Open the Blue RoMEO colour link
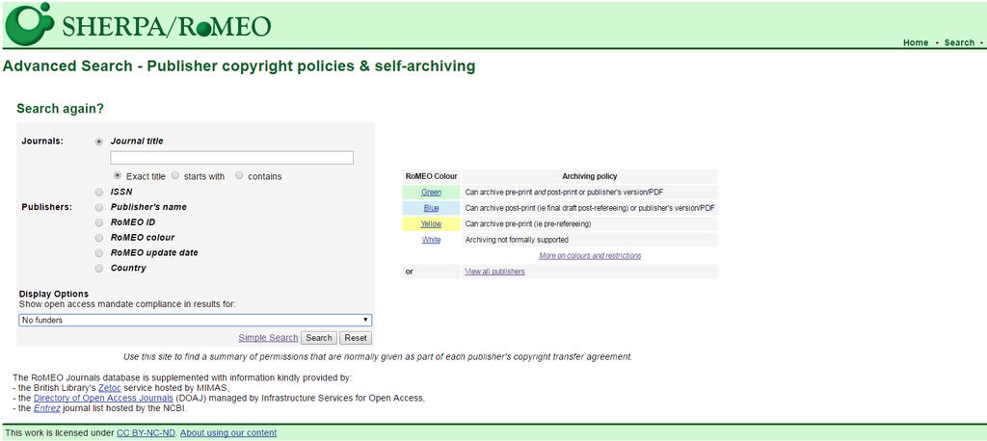This screenshot has width=987, height=441. coord(431,208)
